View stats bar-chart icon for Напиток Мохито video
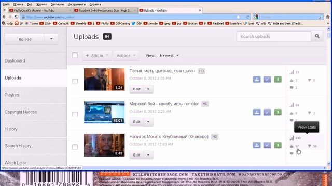Viewport: 332px width, 186px height. point(292,138)
